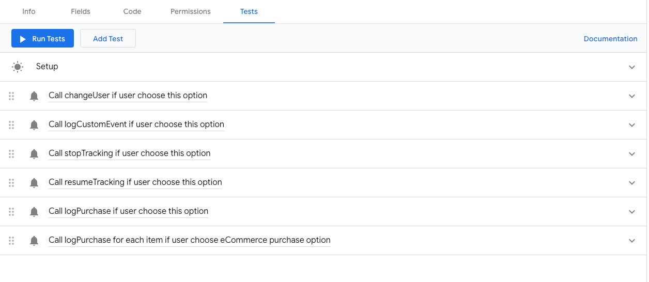Go to the Code tab

click(132, 11)
